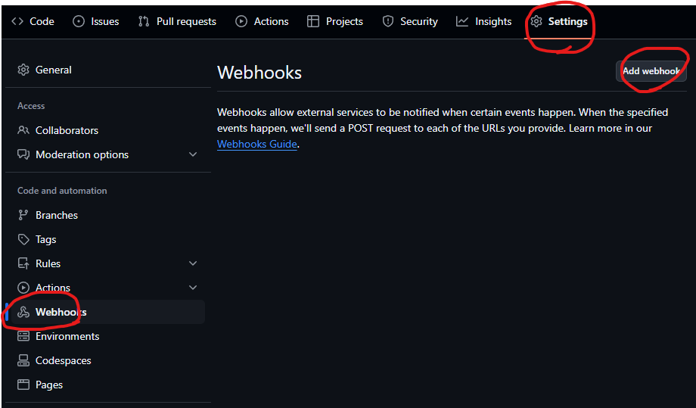
Task: Click the Pull requests branch icon
Action: 144,21
